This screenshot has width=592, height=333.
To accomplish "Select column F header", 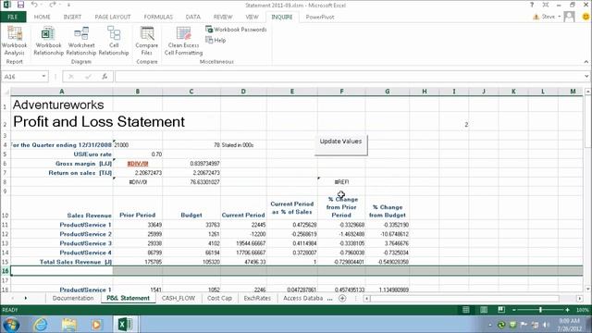I will (341, 92).
